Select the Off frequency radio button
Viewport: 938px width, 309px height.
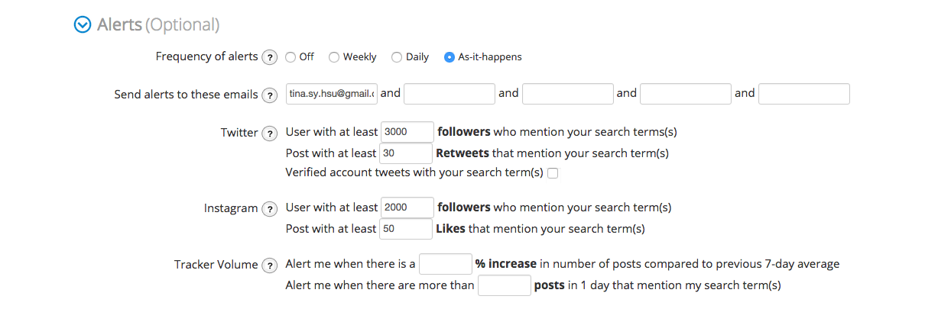[x=290, y=57]
